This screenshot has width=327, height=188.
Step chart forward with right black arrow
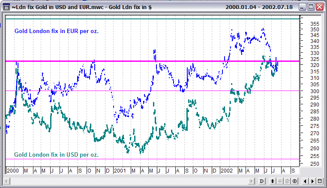[x=312, y=181]
